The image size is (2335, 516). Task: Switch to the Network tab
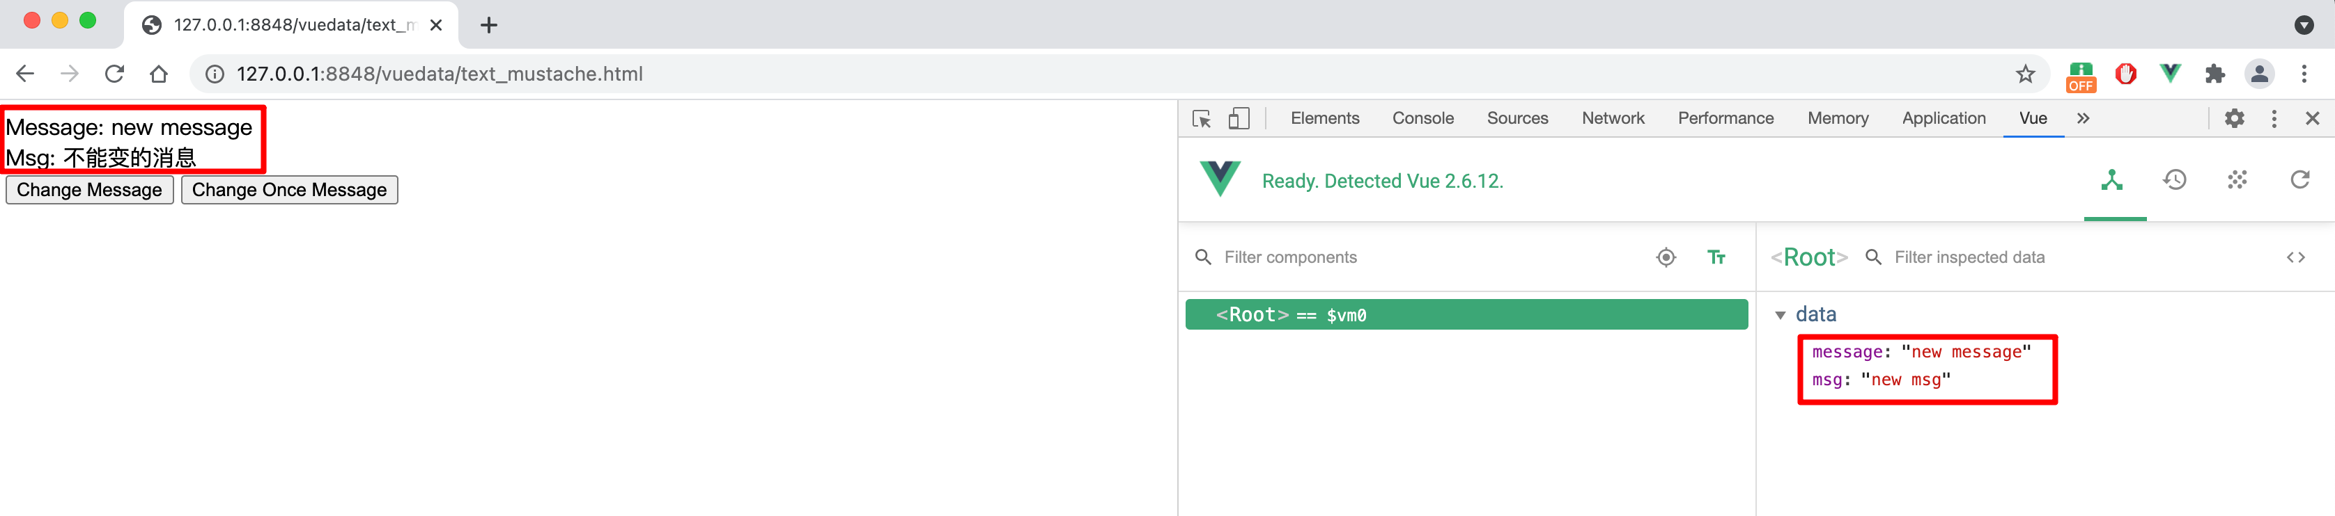[1613, 119]
